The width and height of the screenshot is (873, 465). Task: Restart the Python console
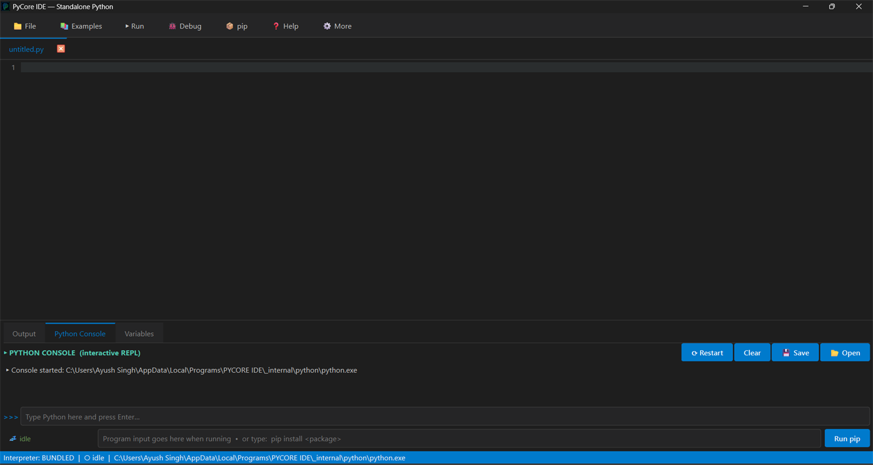pyautogui.click(x=707, y=353)
